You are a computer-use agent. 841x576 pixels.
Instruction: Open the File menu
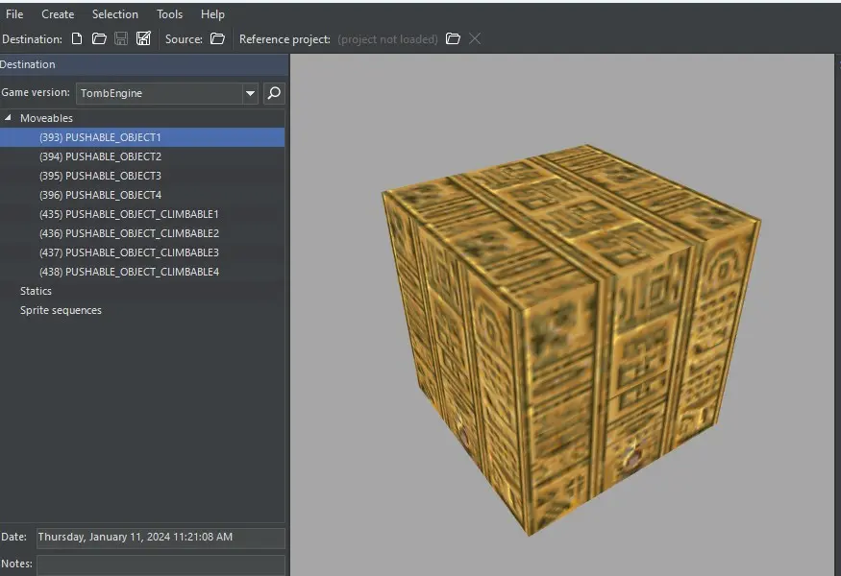tap(14, 14)
